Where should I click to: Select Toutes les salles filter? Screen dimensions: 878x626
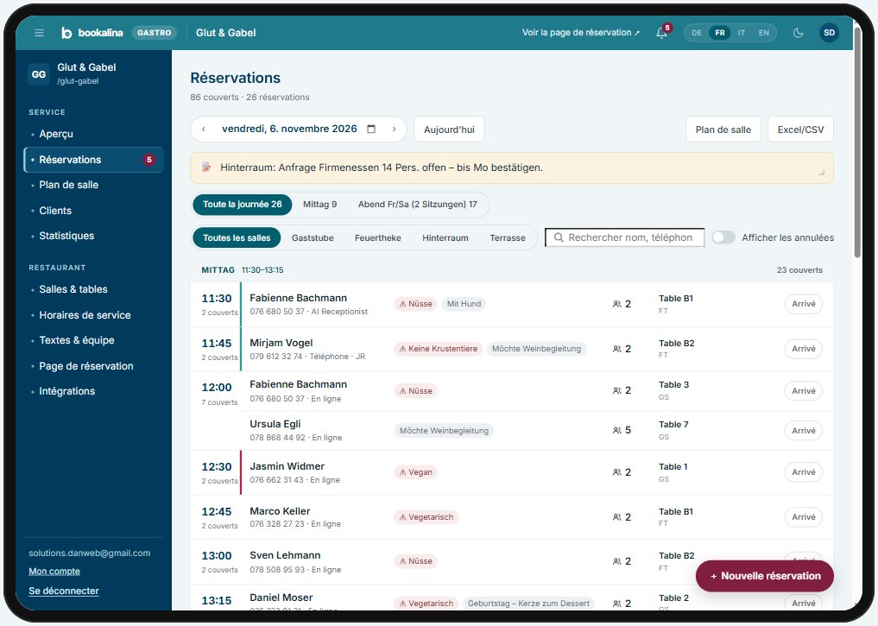(x=237, y=238)
